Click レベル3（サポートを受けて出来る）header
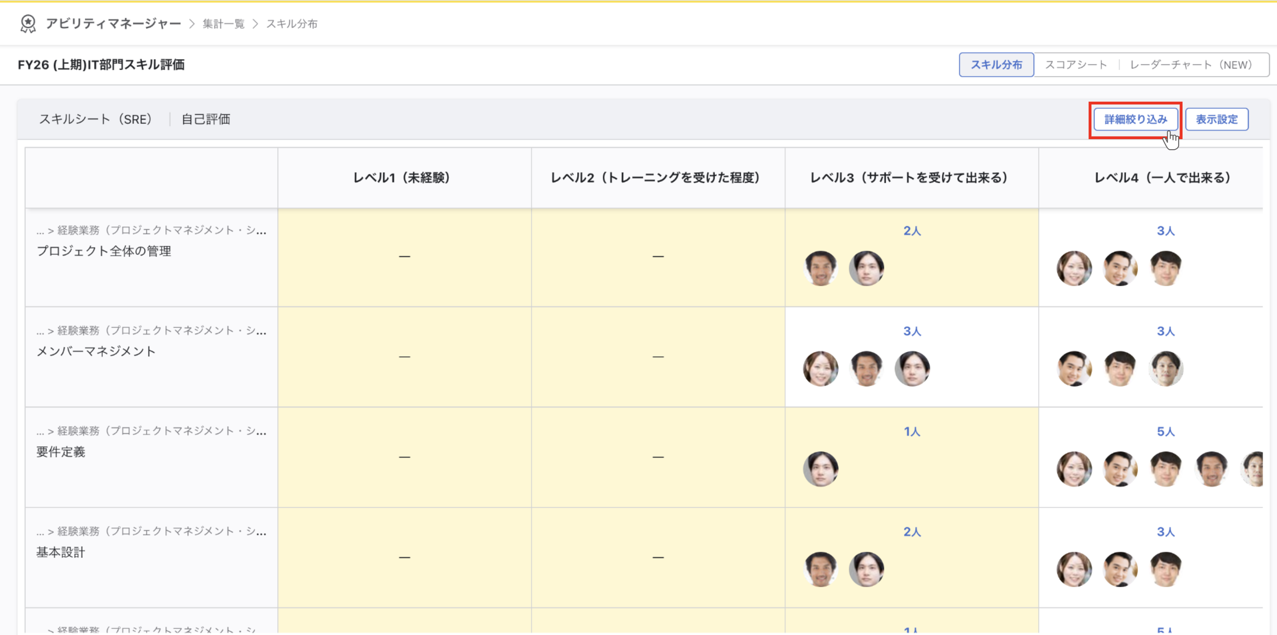 coord(911,178)
